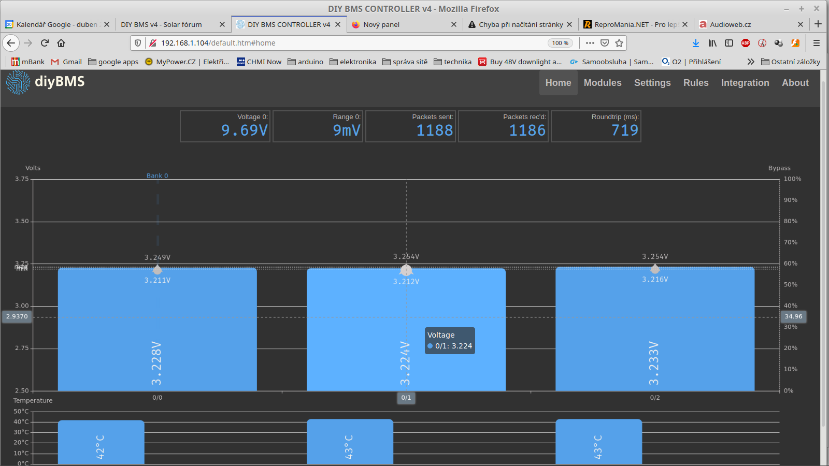The image size is (829, 466).
Task: Close the Nový panel tab
Action: (454, 24)
